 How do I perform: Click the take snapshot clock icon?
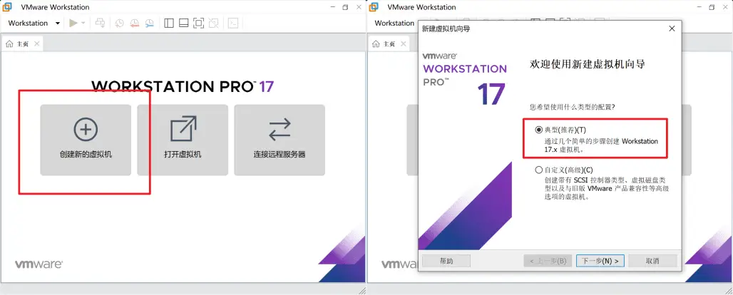[119, 23]
